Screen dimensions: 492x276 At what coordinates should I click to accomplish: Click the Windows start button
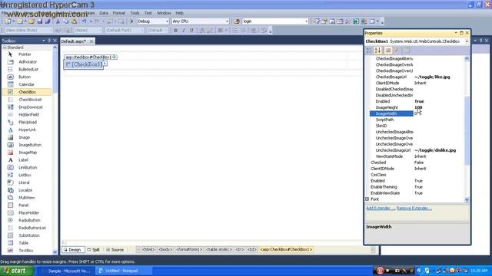(17, 271)
